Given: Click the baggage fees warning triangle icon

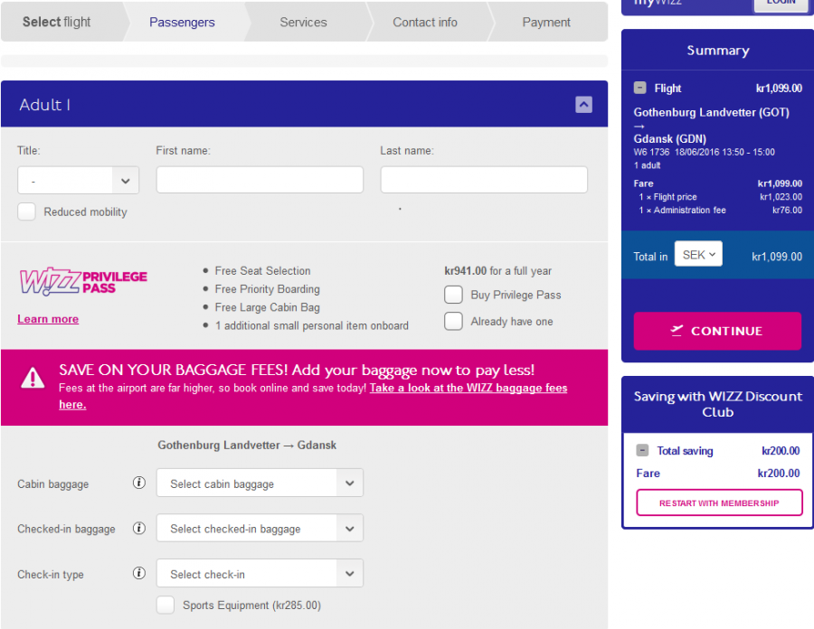Looking at the screenshot, I should pyautogui.click(x=33, y=378).
